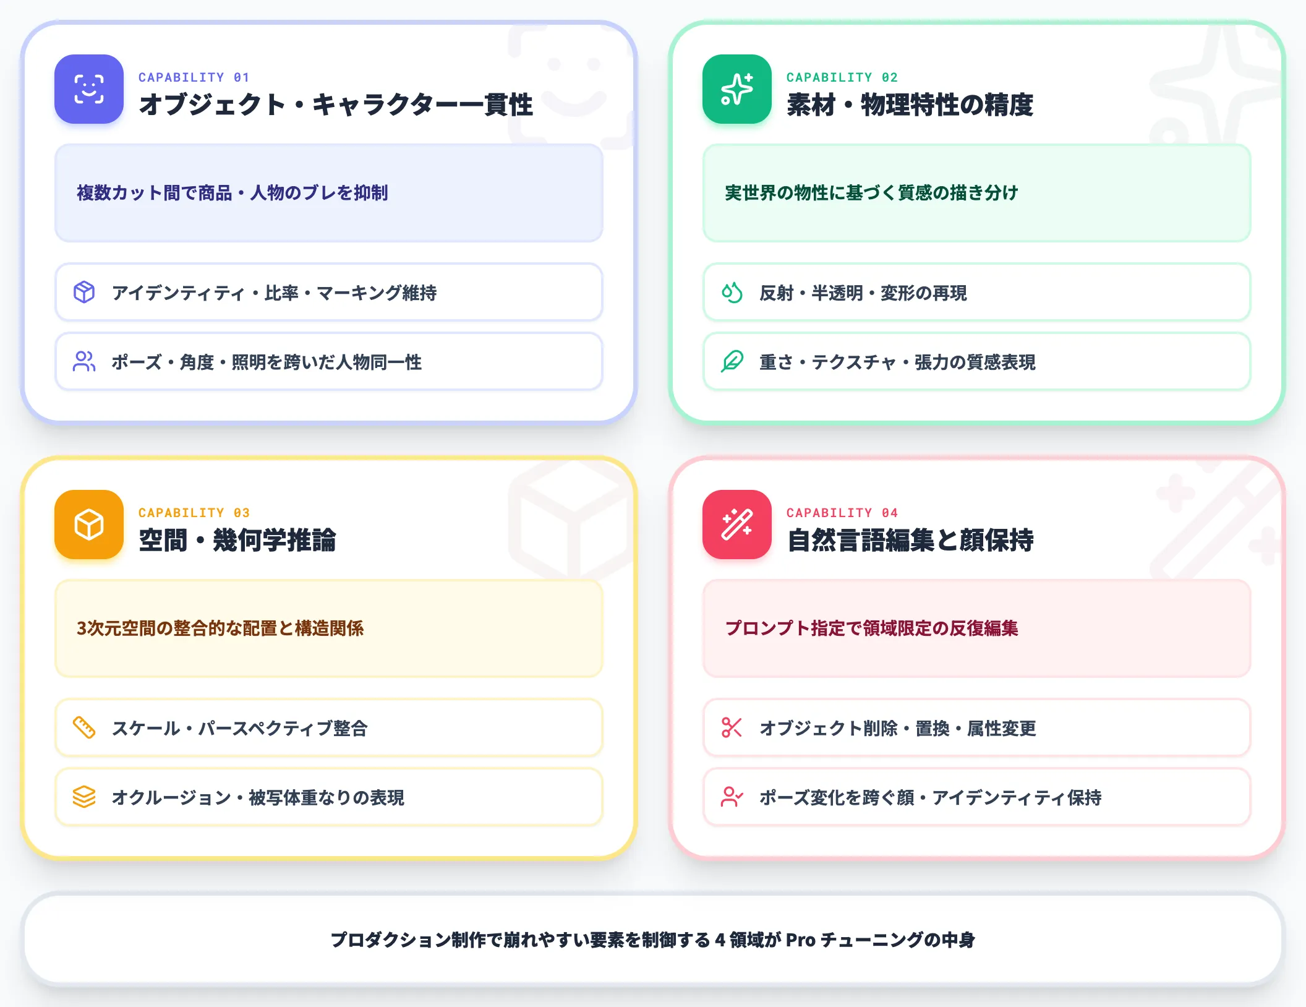
Task: Click the user-check icon beside ポーズ変化を跨ぐ顔
Action: (x=732, y=797)
